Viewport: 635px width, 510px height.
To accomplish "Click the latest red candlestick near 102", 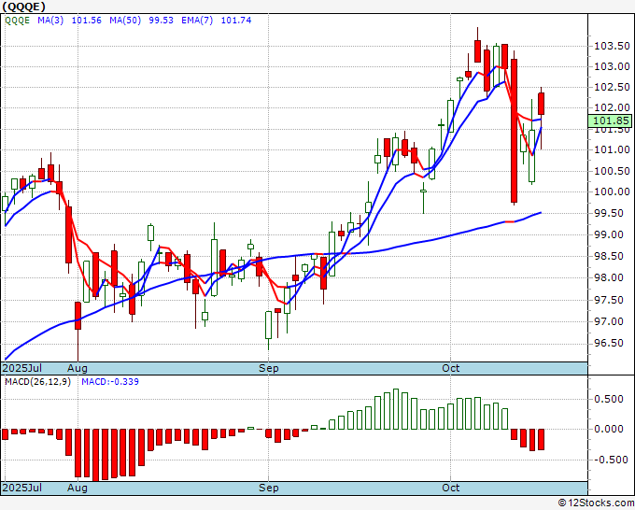I will [541, 104].
